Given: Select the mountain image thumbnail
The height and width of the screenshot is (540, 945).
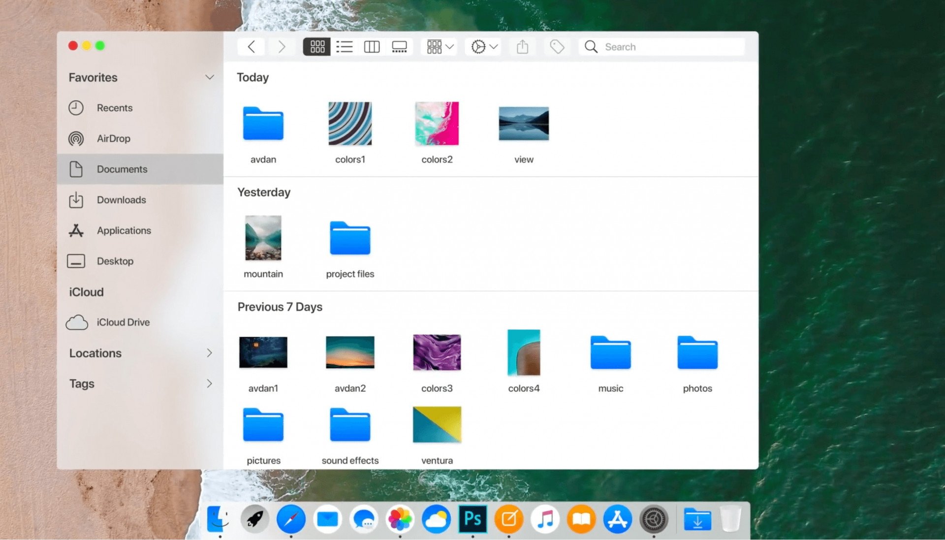Looking at the screenshot, I should point(263,238).
